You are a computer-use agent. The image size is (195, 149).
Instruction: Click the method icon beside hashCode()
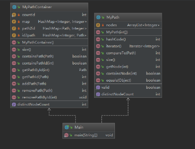coord(98,39)
